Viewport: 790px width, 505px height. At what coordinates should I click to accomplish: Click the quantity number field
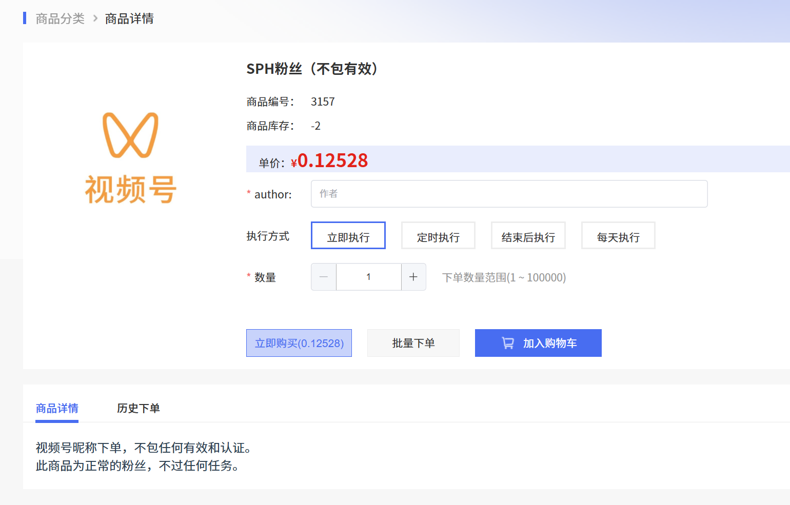[369, 277]
